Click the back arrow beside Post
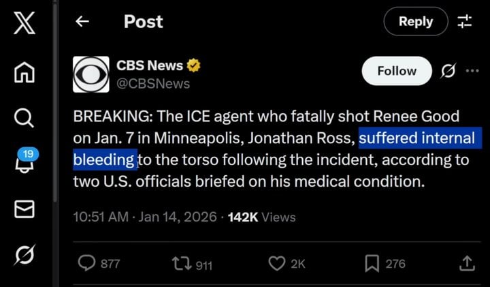This screenshot has width=490, height=287. [x=82, y=22]
